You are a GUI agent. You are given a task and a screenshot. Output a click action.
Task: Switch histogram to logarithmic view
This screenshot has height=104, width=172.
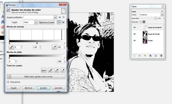click(x=63, y=22)
